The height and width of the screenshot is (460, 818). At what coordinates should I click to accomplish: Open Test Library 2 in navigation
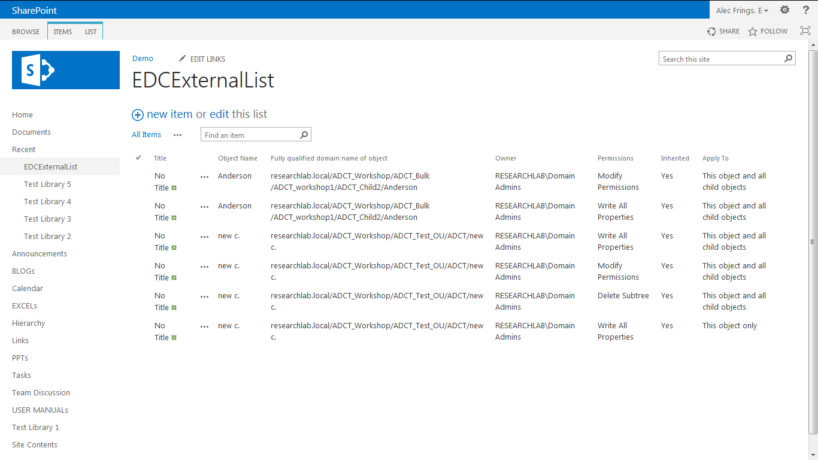(47, 236)
